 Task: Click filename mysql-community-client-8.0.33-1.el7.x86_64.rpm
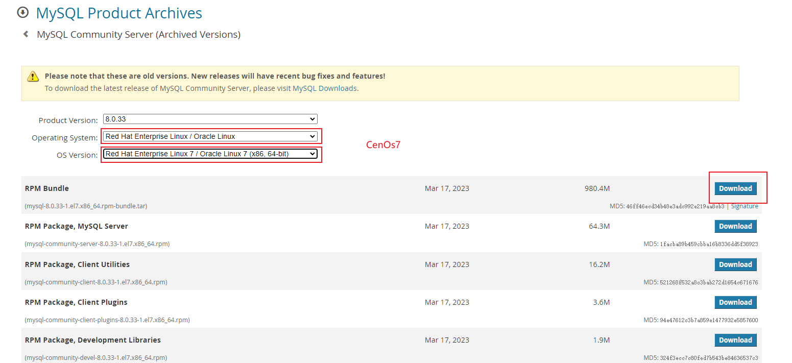click(96, 282)
